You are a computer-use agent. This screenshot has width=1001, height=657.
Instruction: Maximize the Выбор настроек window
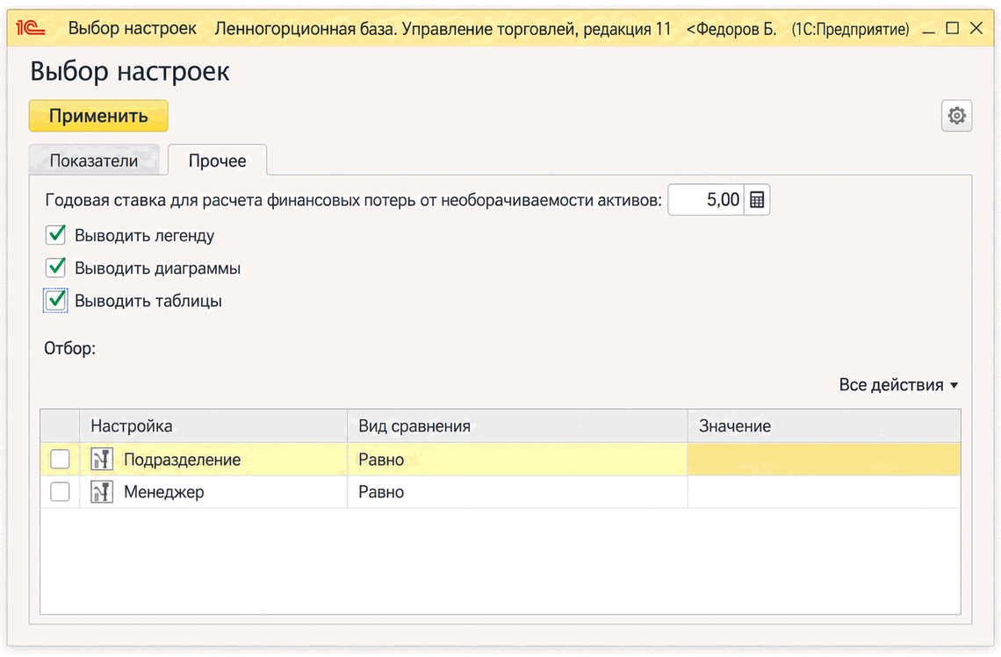click(952, 28)
